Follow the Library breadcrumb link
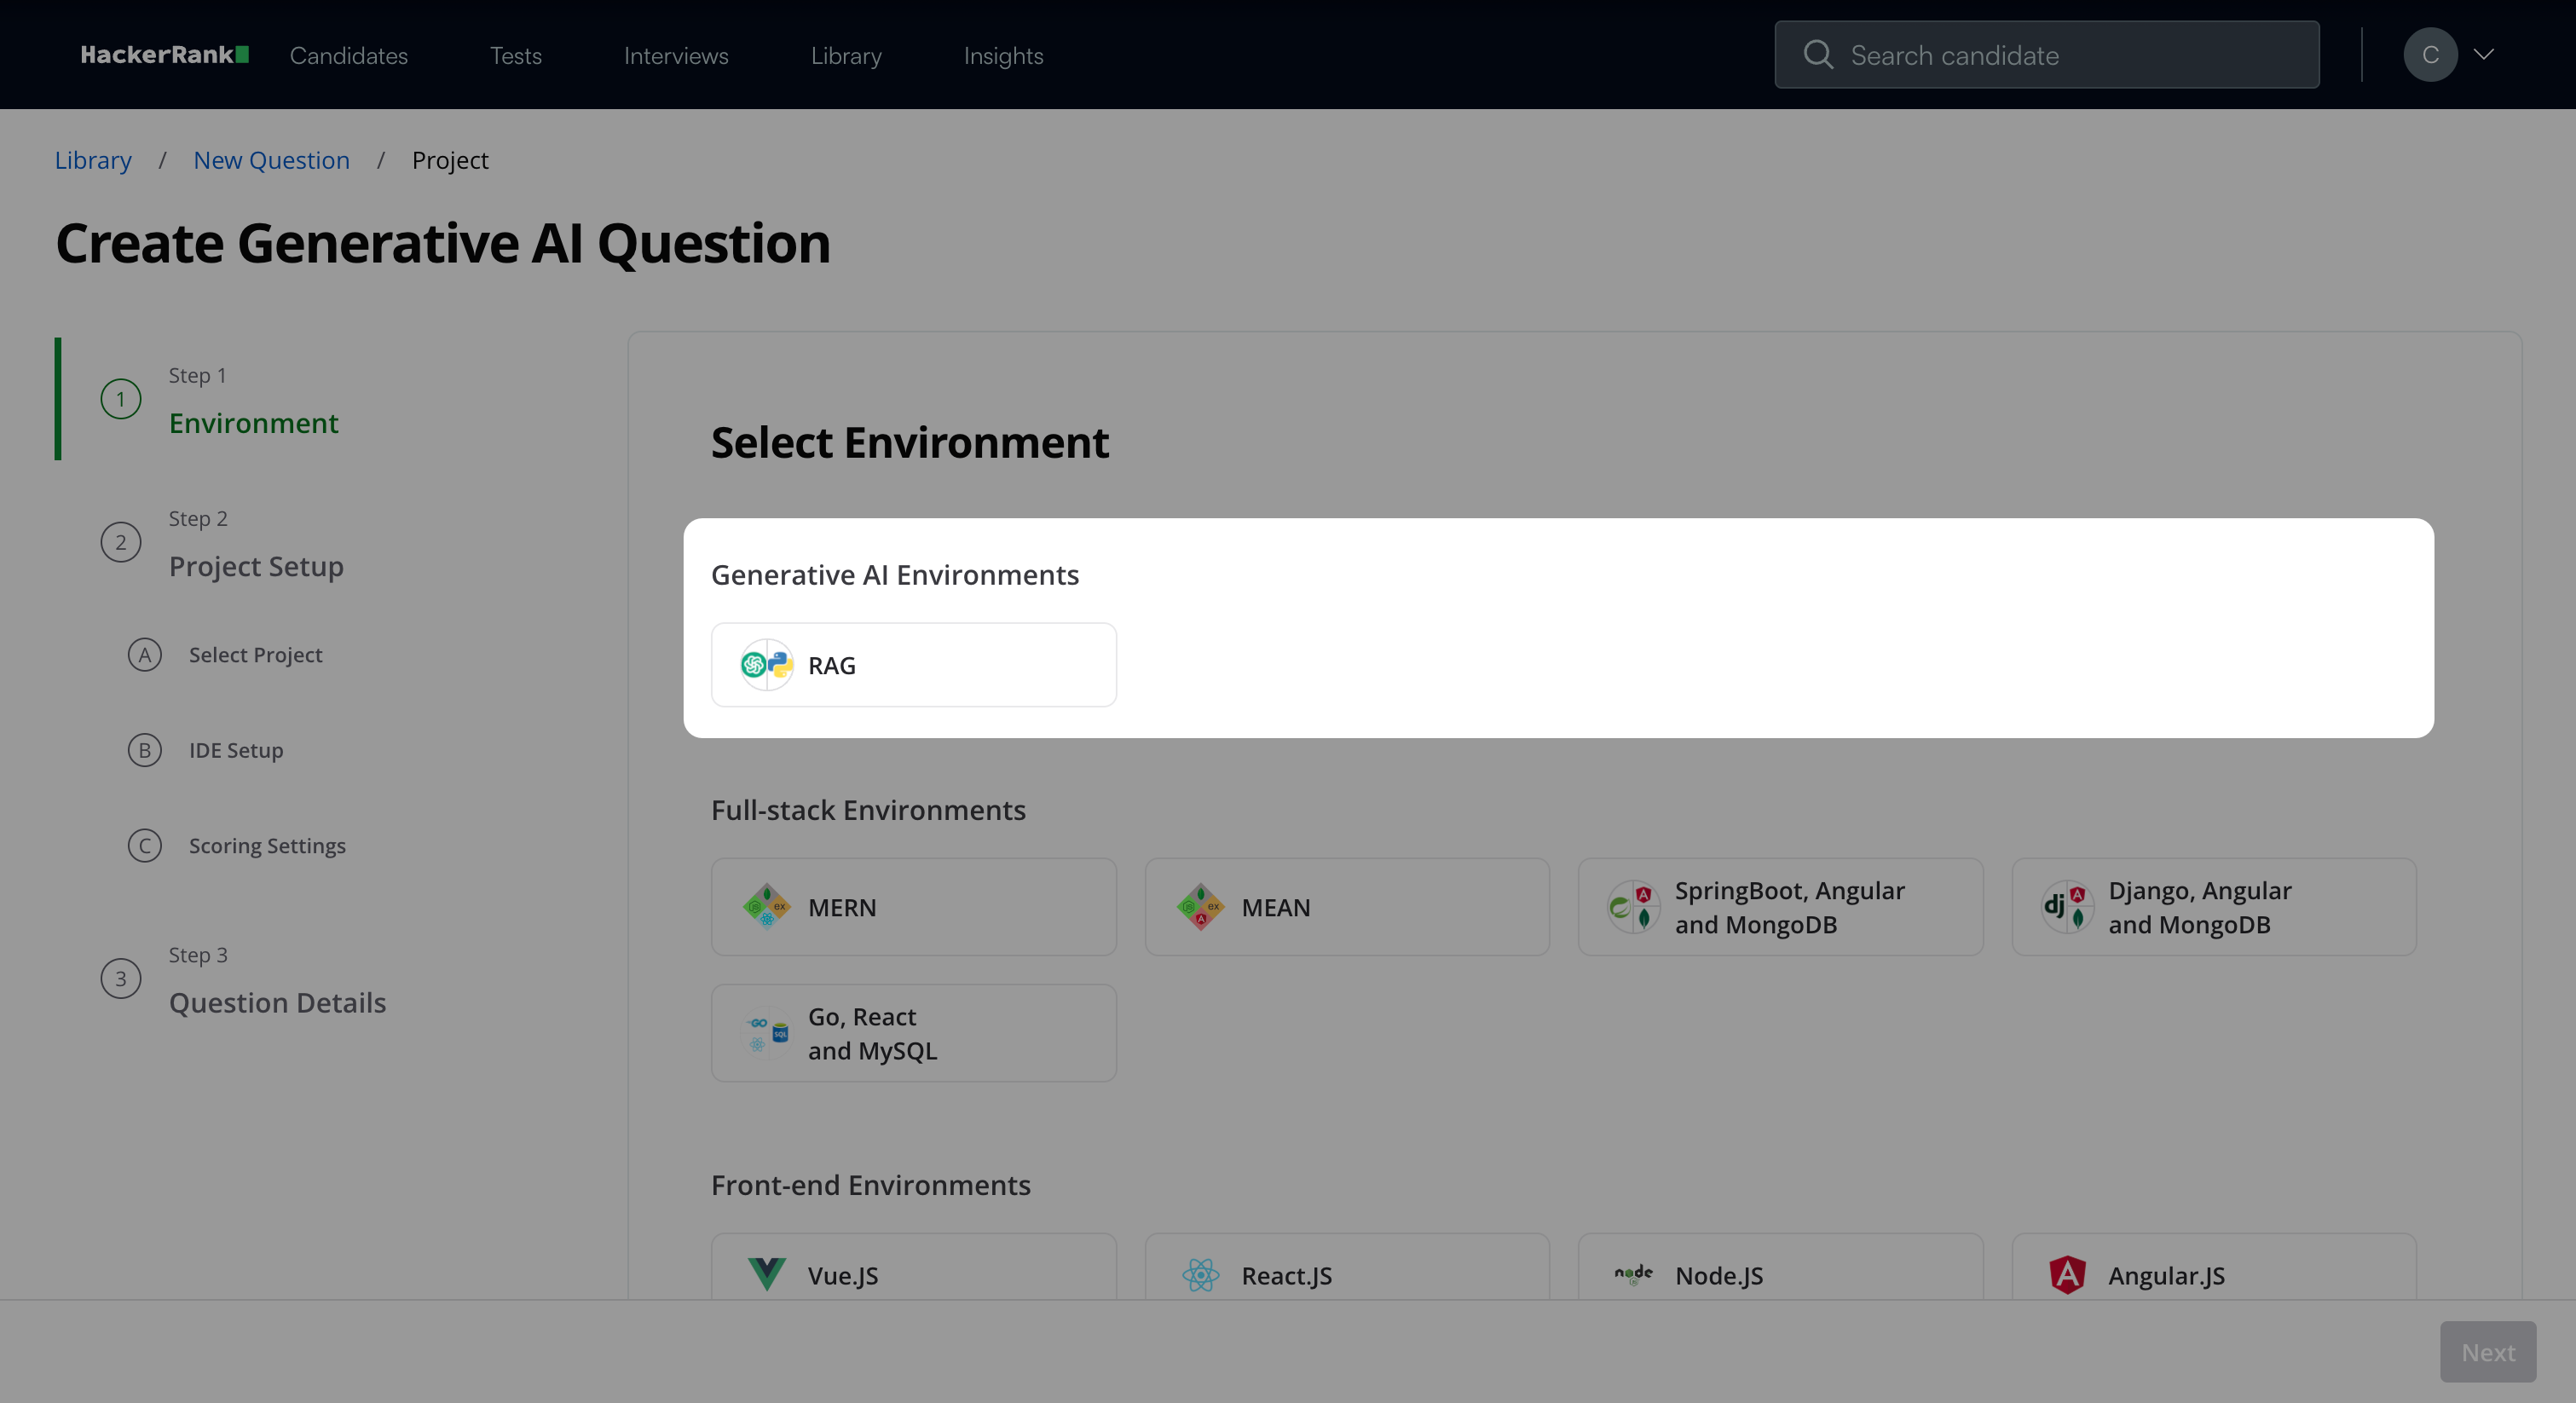This screenshot has height=1403, width=2576. pos(93,160)
